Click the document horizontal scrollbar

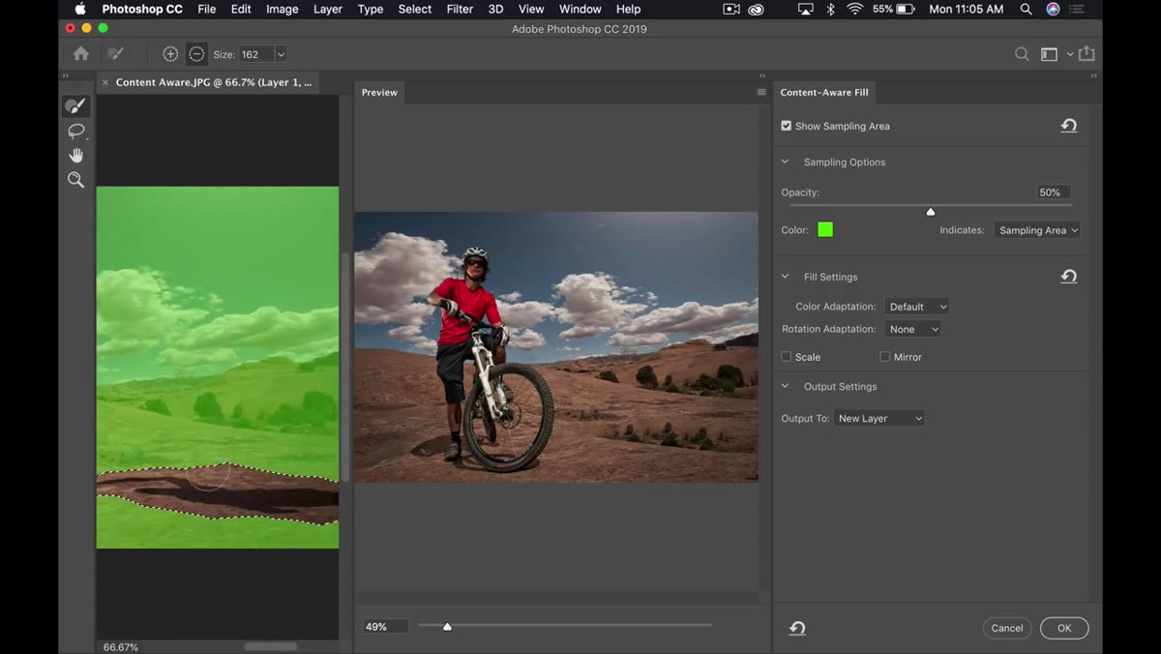(271, 646)
